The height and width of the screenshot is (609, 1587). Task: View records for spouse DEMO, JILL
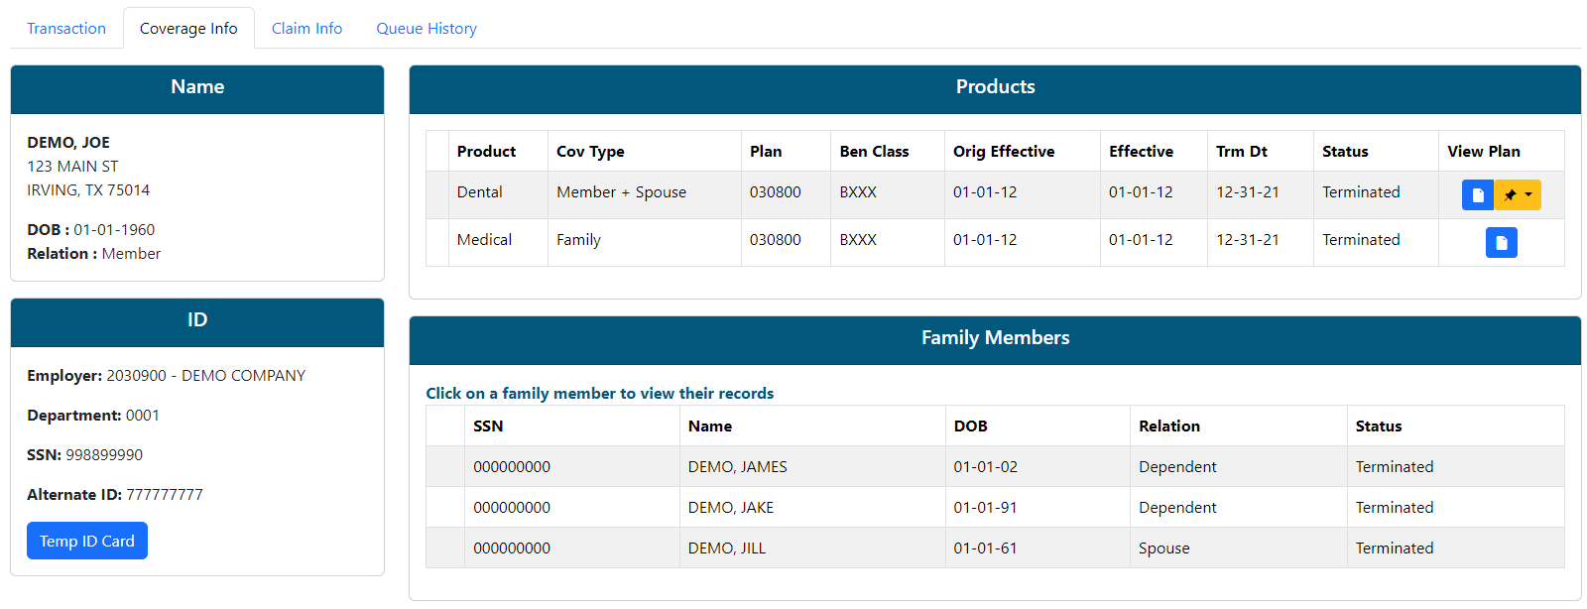coord(726,548)
